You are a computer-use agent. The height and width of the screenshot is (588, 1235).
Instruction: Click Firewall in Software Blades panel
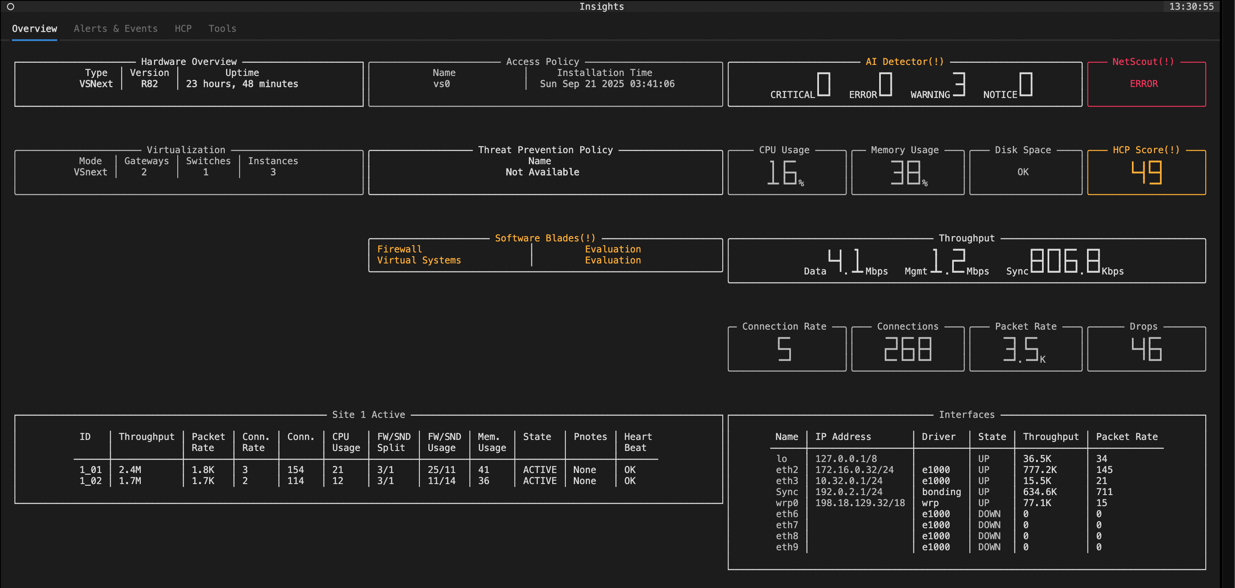(x=400, y=249)
